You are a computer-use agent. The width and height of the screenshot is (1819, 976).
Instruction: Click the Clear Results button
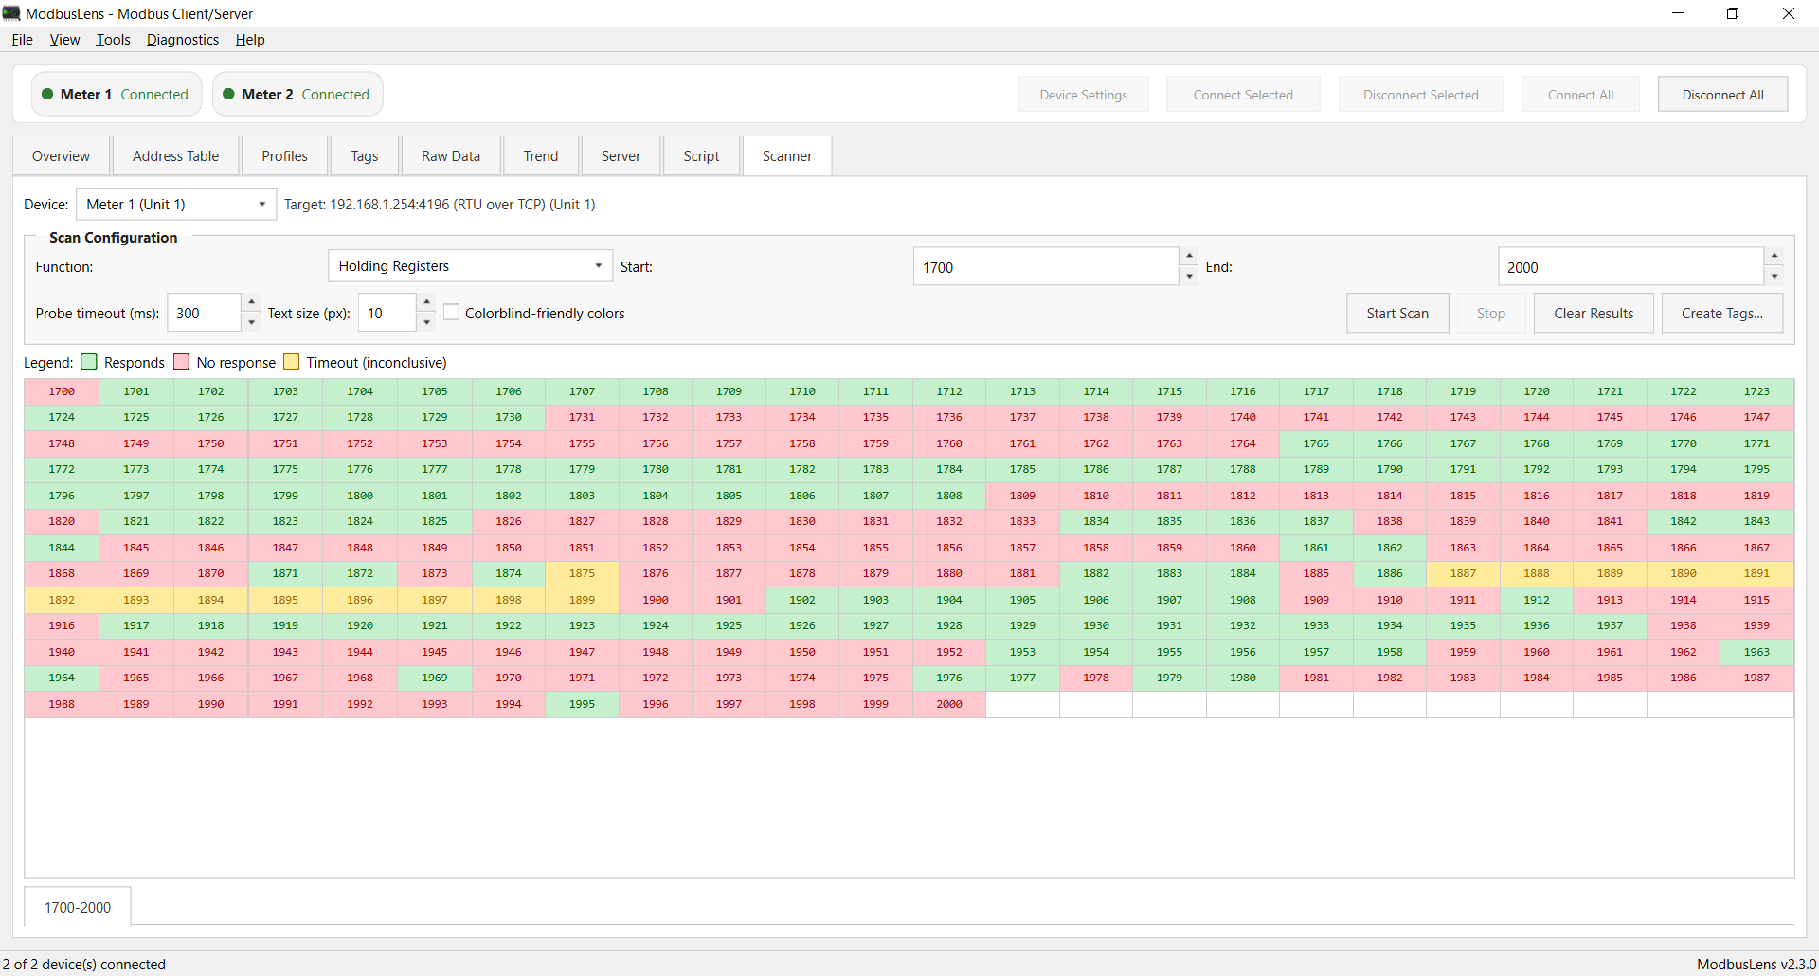click(x=1594, y=314)
